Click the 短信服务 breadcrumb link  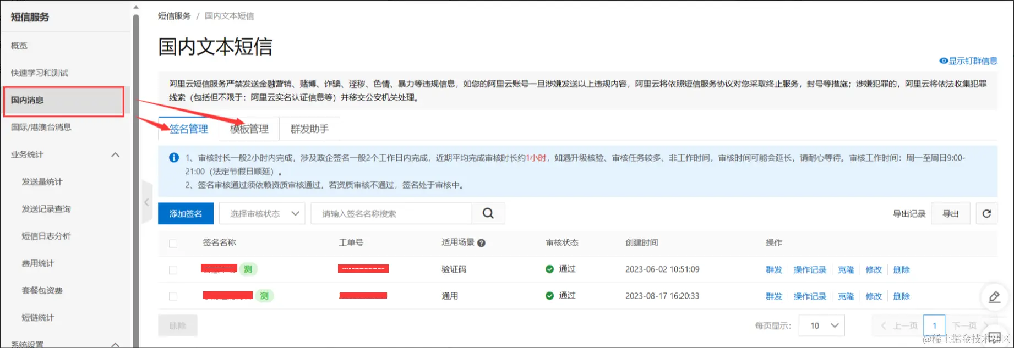coord(174,16)
